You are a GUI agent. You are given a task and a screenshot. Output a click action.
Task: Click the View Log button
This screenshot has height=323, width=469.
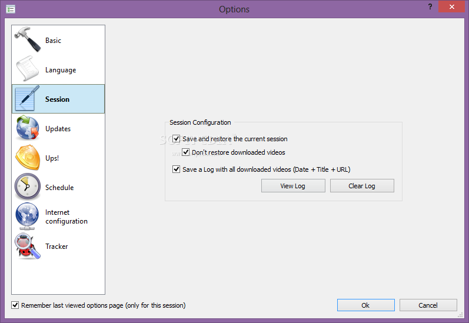tap(293, 186)
